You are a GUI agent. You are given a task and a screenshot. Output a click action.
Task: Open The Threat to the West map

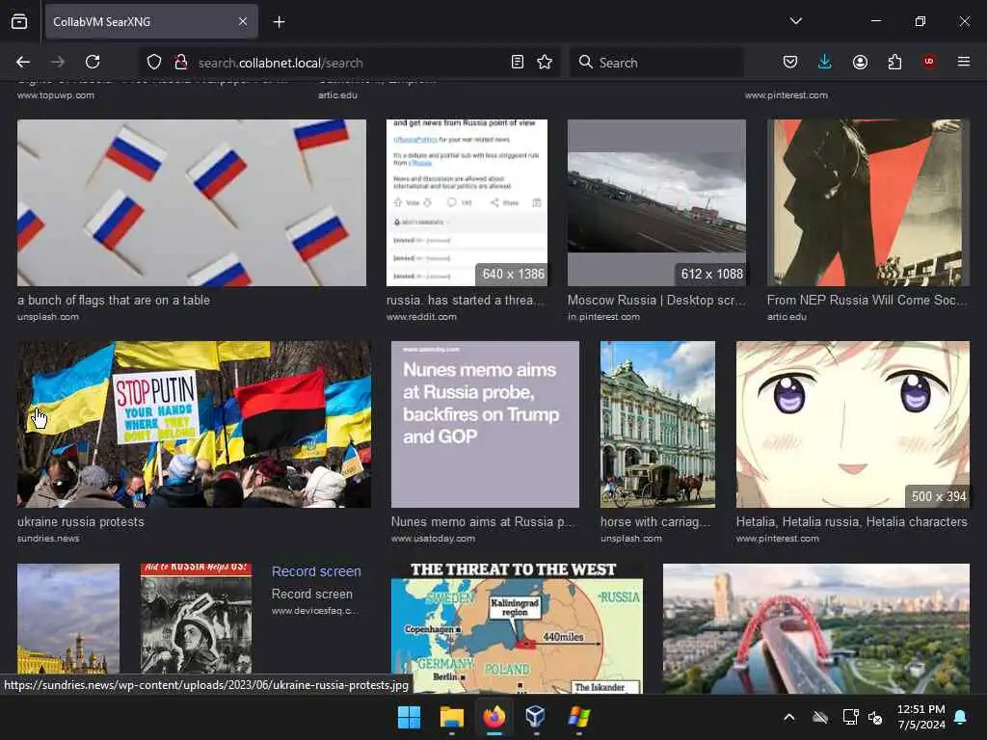click(x=517, y=628)
